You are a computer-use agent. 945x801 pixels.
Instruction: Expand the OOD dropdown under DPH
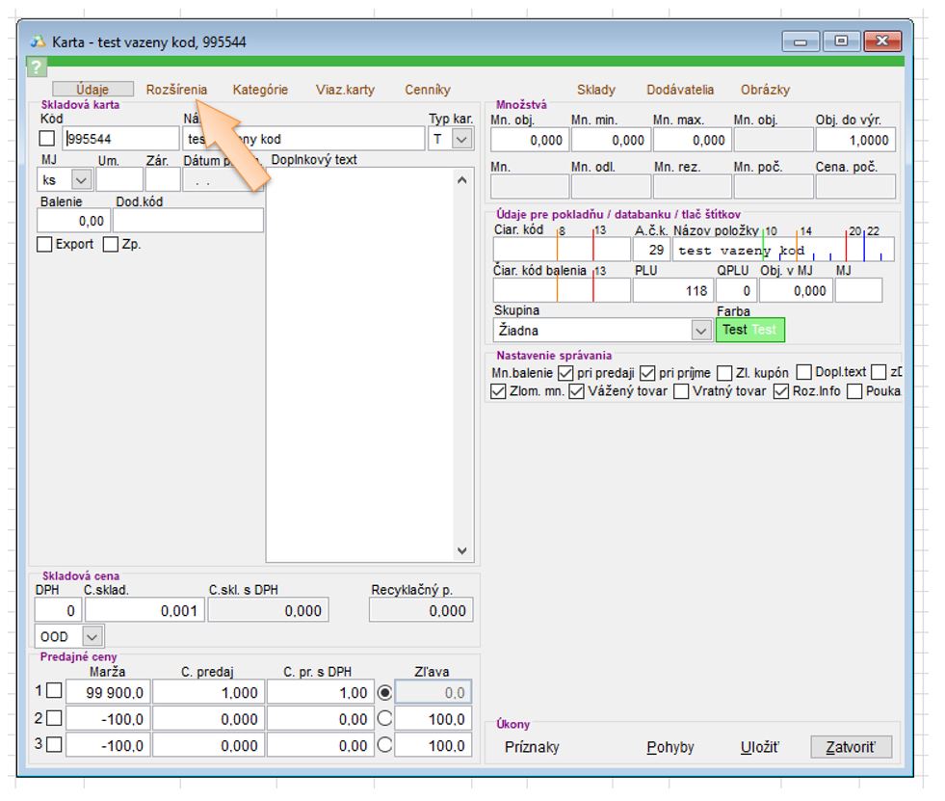click(x=92, y=636)
